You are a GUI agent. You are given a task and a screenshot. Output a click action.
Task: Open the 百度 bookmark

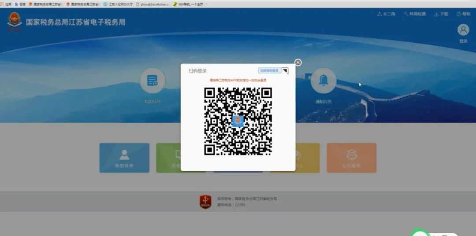(x=20, y=4)
